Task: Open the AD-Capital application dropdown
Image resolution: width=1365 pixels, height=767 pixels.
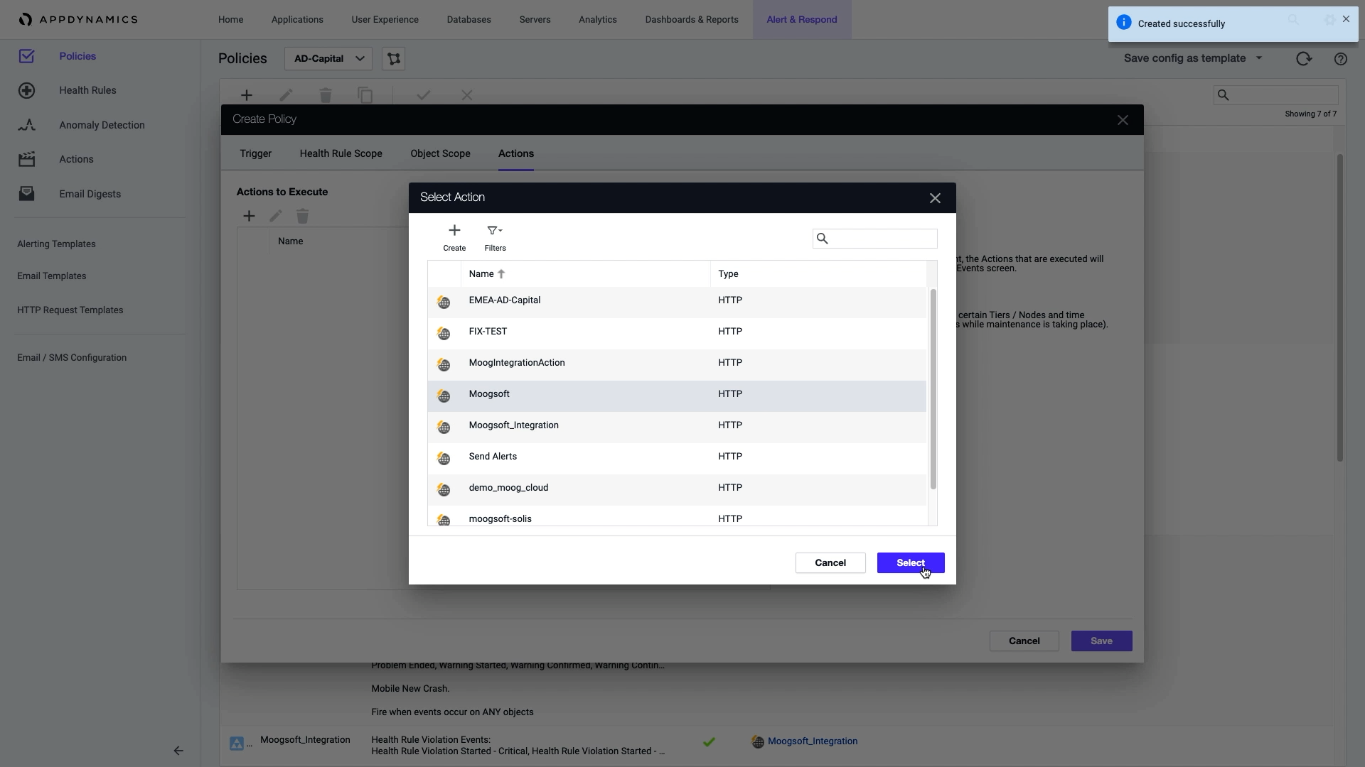Action: click(328, 59)
